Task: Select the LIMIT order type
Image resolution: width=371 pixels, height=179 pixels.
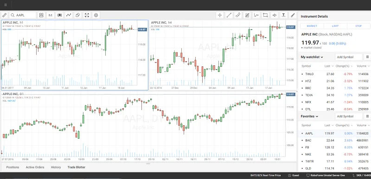Action: pyautogui.click(x=335, y=26)
